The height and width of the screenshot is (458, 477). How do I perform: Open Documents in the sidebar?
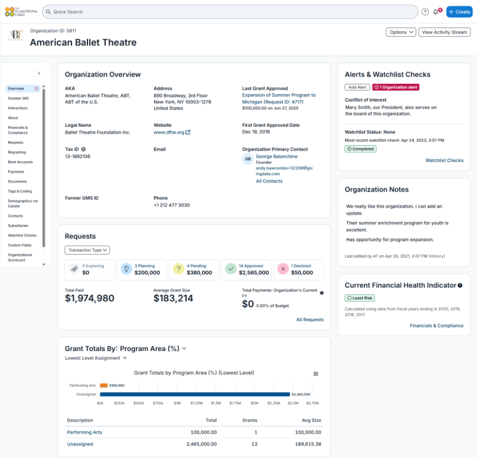[x=17, y=181]
